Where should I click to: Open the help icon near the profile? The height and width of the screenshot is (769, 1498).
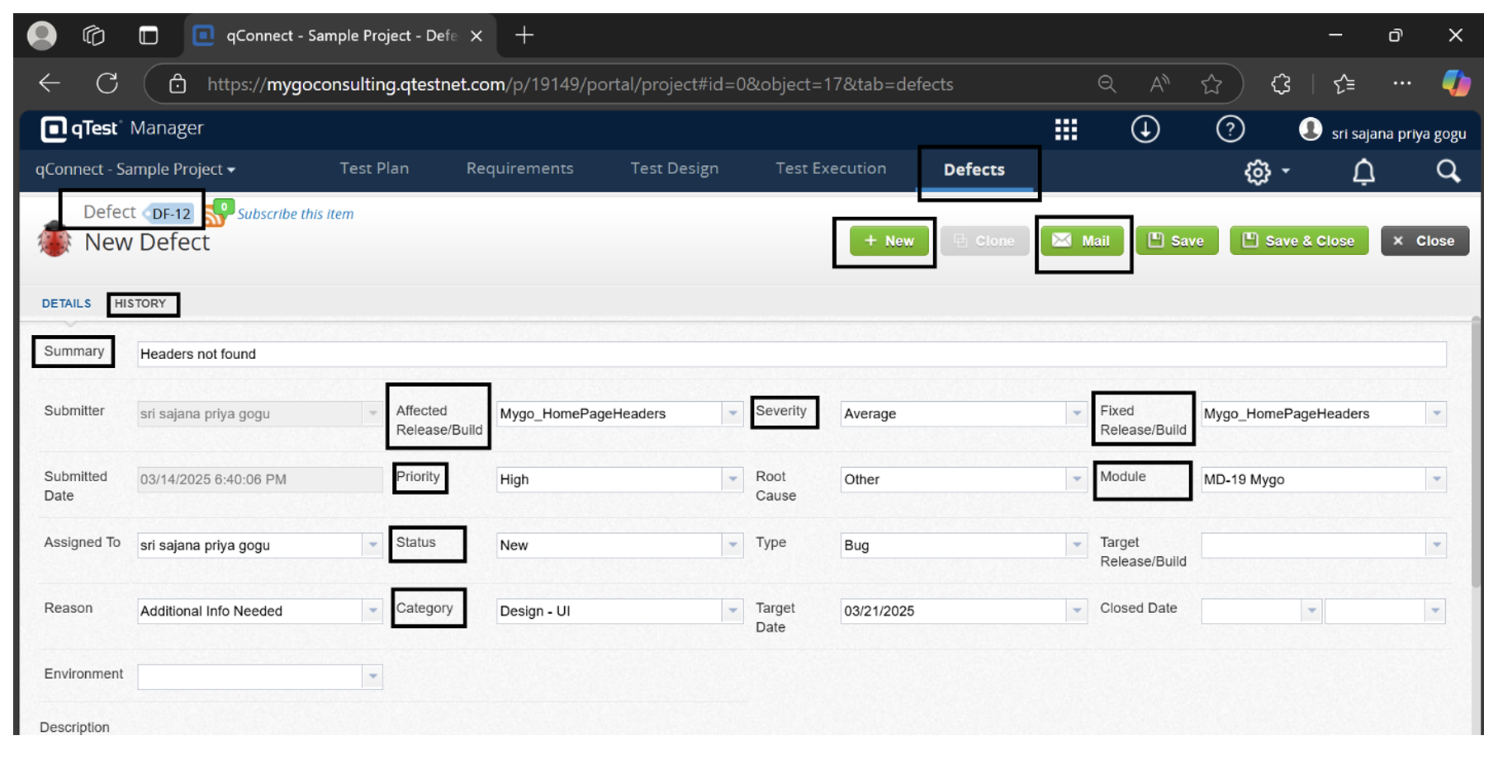[1230, 129]
